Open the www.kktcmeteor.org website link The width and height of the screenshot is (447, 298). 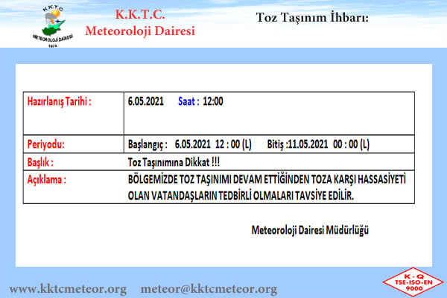pyautogui.click(x=68, y=289)
